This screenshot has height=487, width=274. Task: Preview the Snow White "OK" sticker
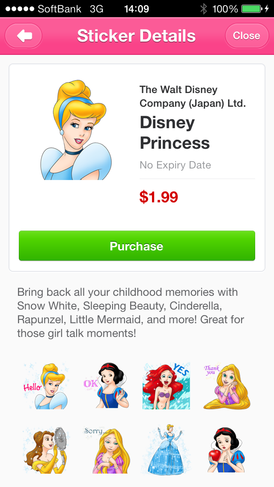pos(106,386)
